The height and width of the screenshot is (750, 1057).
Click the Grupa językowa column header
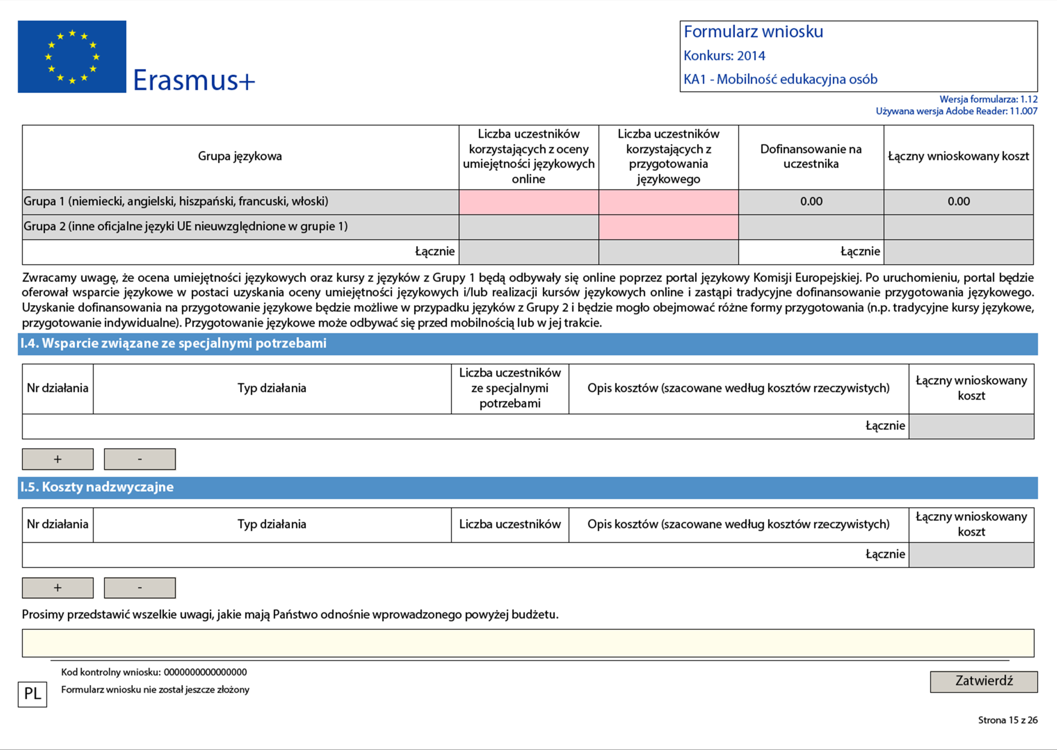coord(240,156)
